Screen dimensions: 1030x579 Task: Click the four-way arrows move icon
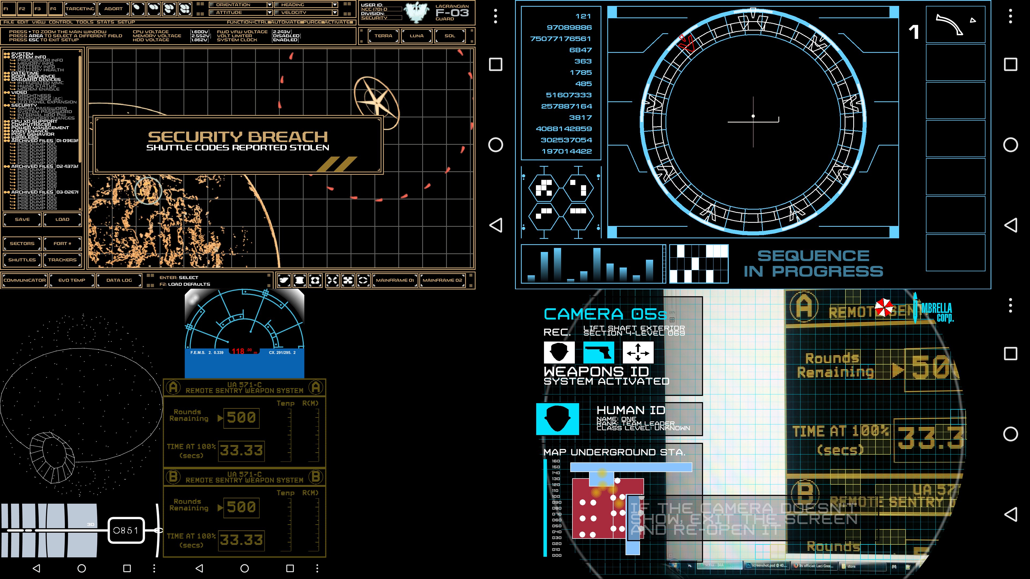point(638,352)
